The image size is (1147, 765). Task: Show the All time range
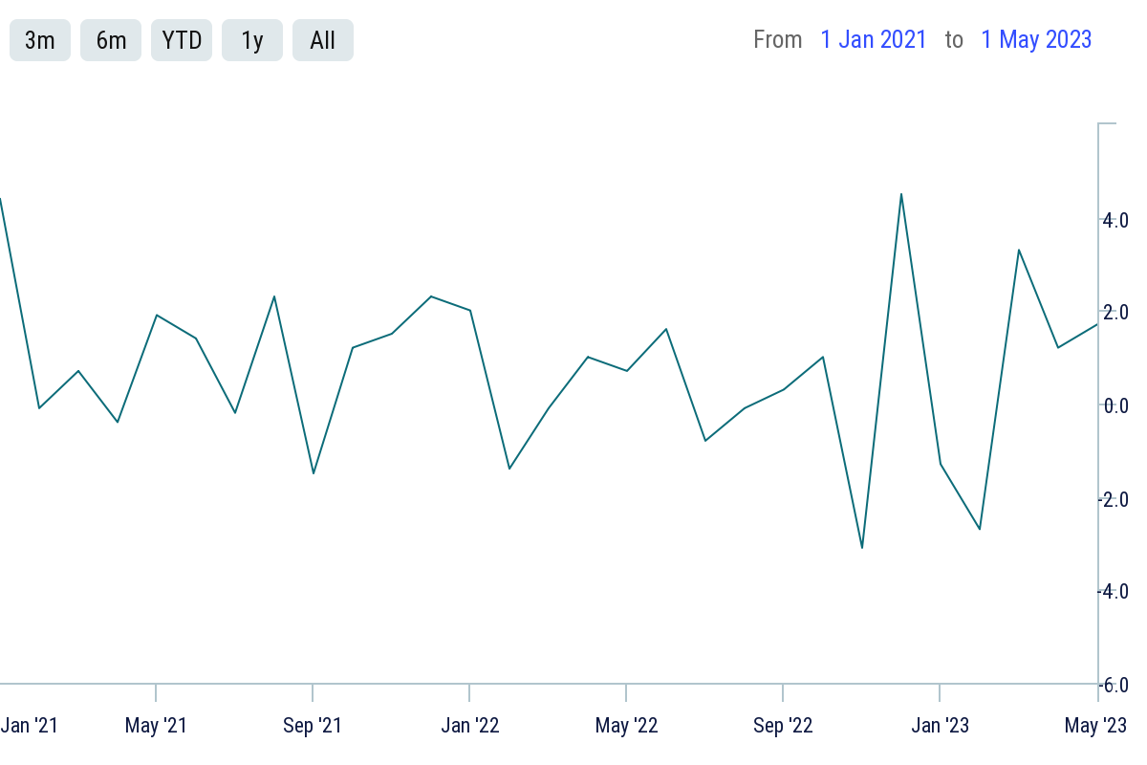point(323,40)
